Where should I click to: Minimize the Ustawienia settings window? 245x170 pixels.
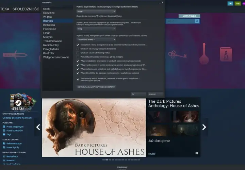tap(160, 3)
